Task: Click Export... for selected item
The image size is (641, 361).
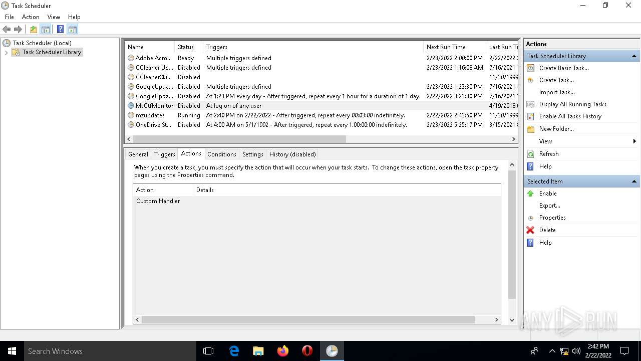Action: (550, 206)
